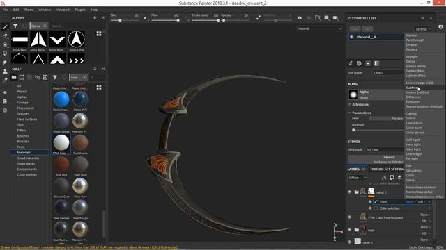Screen dimensions: 446x250
Task: Open blend mode dropdown of main folder
Action: tap(425, 227)
